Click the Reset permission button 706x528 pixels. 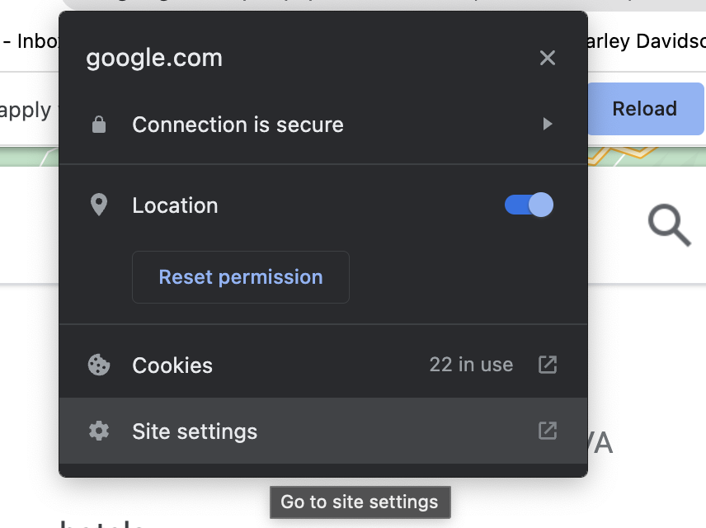click(x=240, y=277)
